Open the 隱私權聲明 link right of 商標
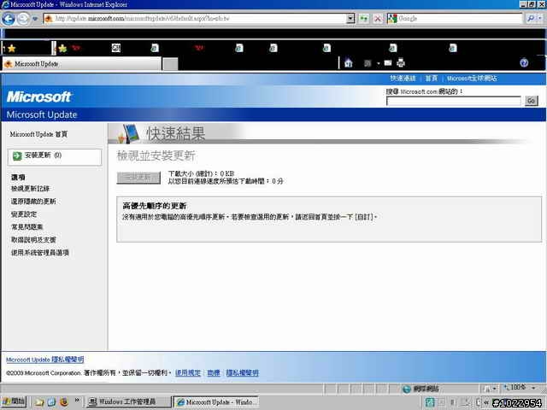This screenshot has width=547, height=410. [243, 372]
